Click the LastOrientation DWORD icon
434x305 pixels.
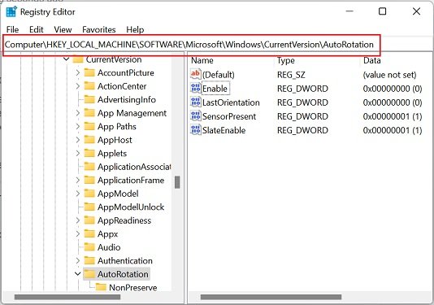pyautogui.click(x=196, y=102)
